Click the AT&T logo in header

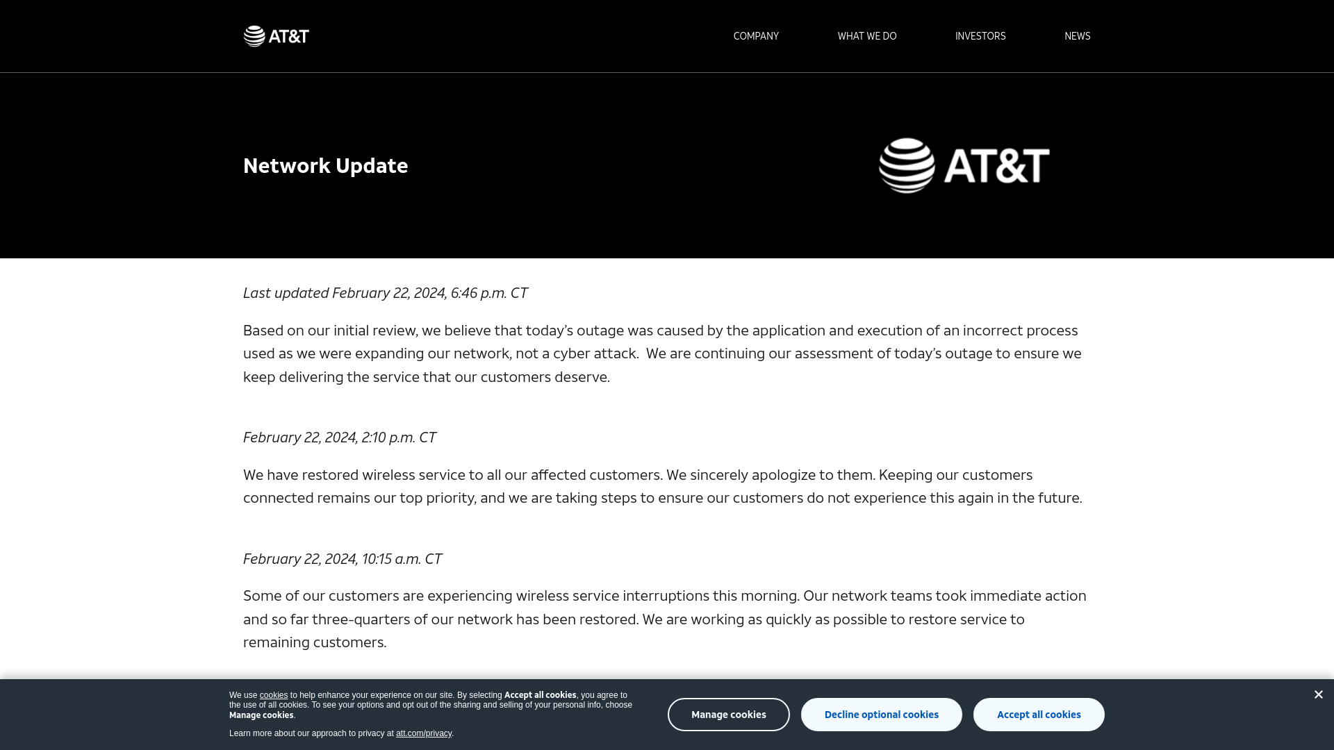pyautogui.click(x=276, y=35)
